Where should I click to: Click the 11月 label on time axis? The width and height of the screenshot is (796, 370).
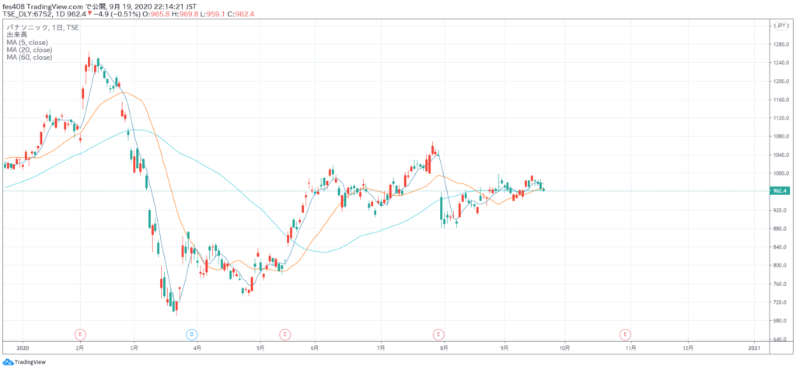(x=631, y=348)
